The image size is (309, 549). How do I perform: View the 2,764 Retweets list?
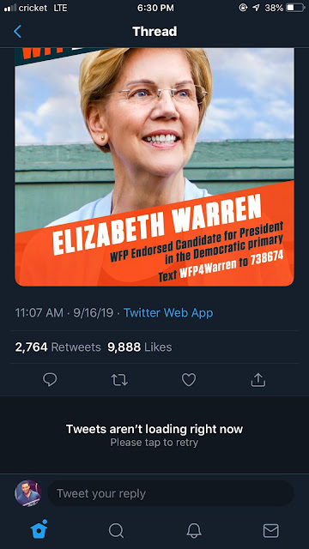point(58,347)
